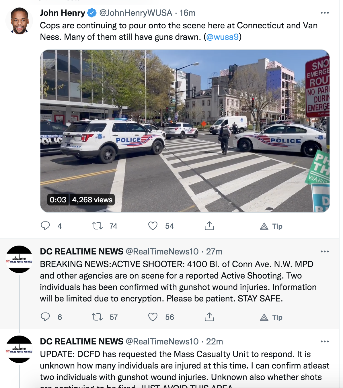Reply to the ACTIVE SHOOTER breaking news tweet
Image resolution: width=343 pixels, height=388 pixels.
[x=45, y=317]
